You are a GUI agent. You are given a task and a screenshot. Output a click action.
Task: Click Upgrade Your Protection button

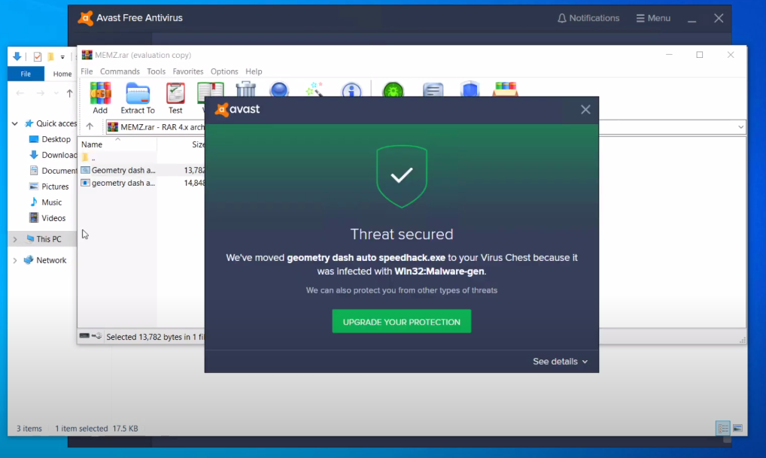(402, 321)
